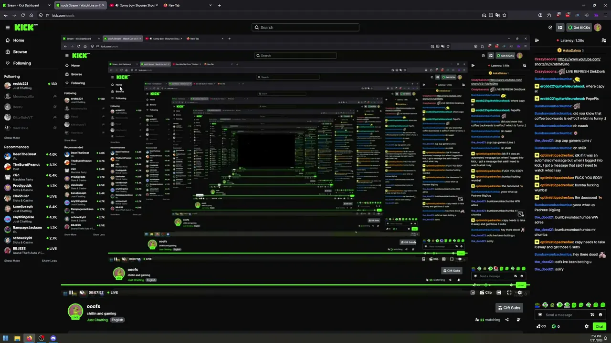
Task: Pause the live stream video
Action: pyautogui.click(x=71, y=293)
